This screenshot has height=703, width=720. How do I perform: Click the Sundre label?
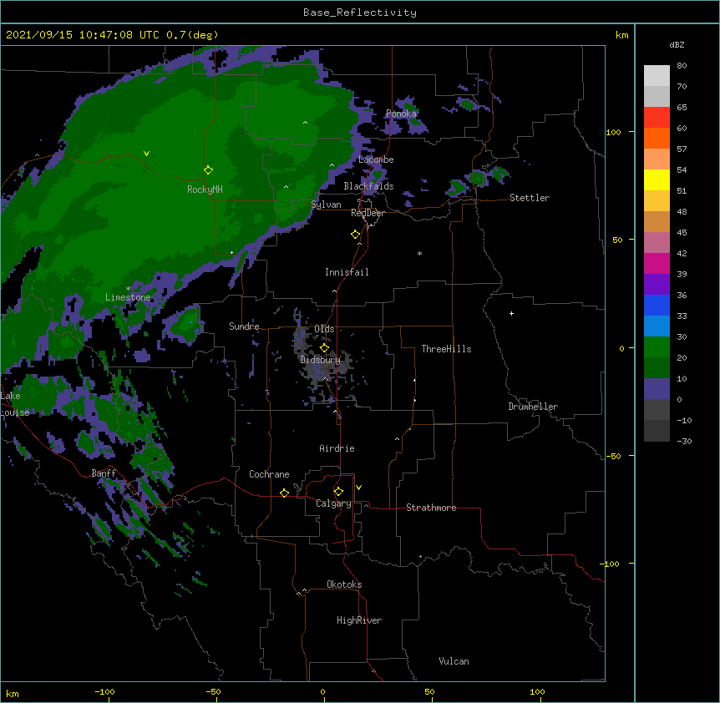coord(244,326)
